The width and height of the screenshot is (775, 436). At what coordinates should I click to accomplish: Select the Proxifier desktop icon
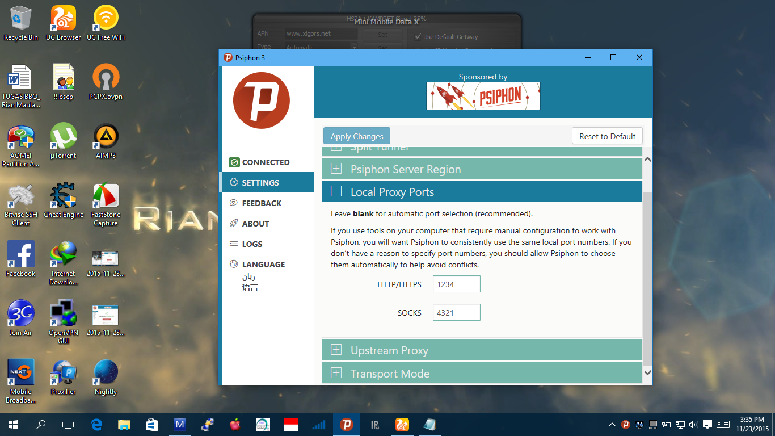64,378
